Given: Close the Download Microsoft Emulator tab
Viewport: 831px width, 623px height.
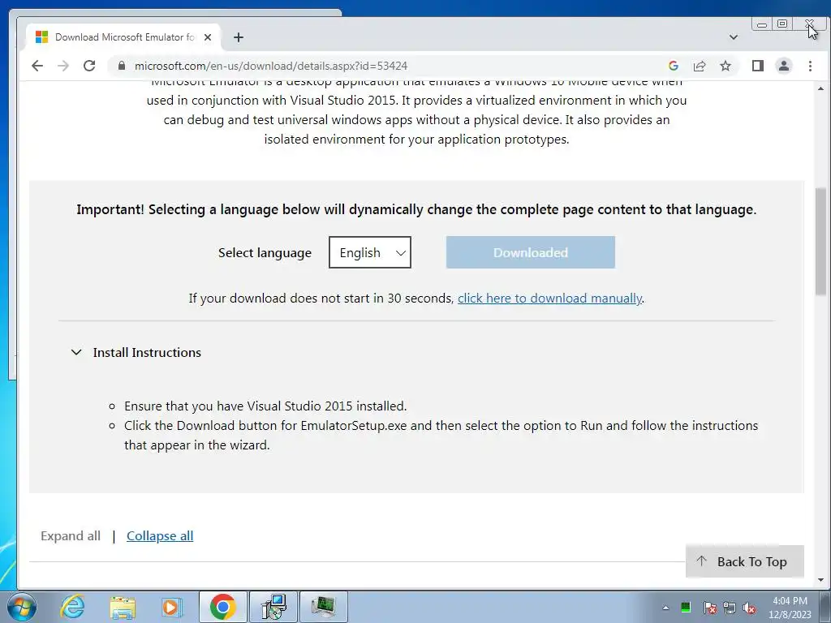Looking at the screenshot, I should coord(208,37).
